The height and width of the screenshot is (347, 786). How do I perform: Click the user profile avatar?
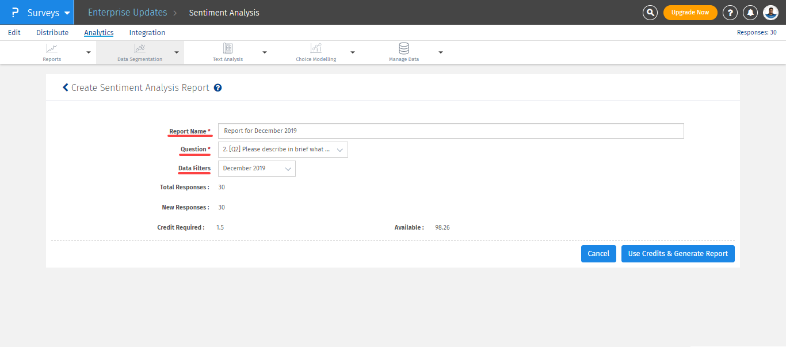[x=770, y=13]
